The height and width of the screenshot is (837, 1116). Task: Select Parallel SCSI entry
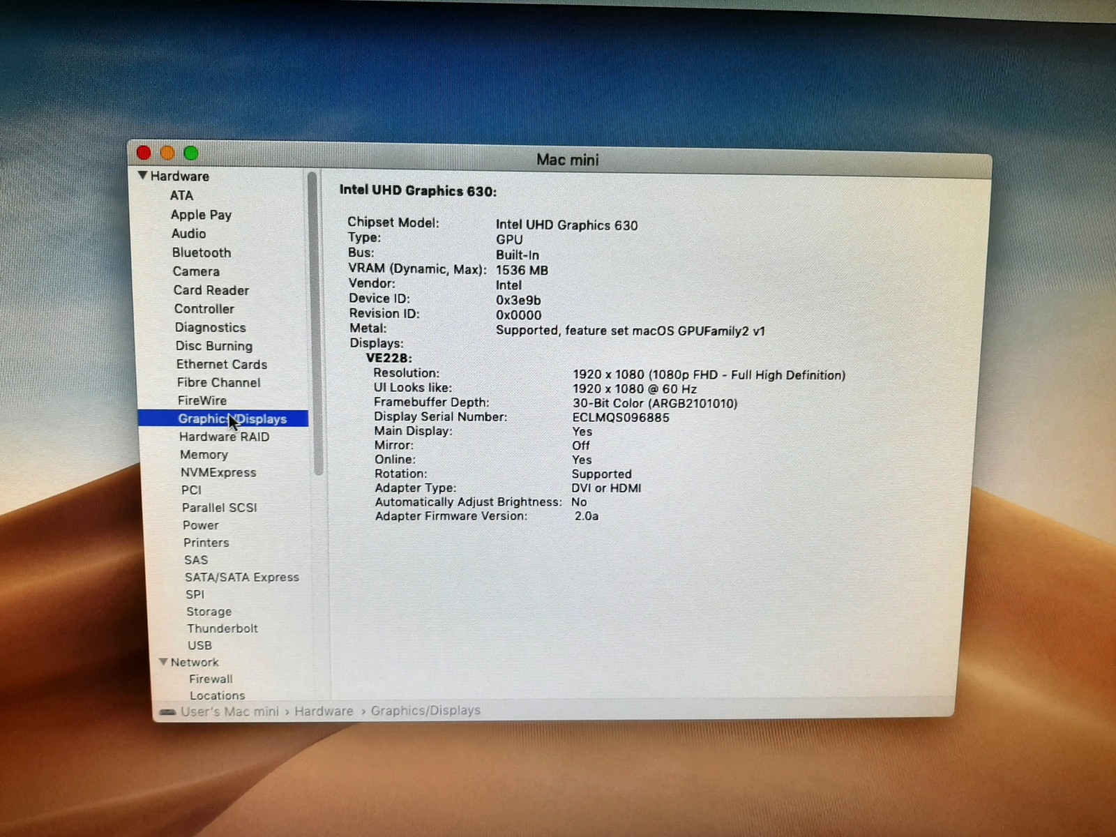tap(220, 508)
